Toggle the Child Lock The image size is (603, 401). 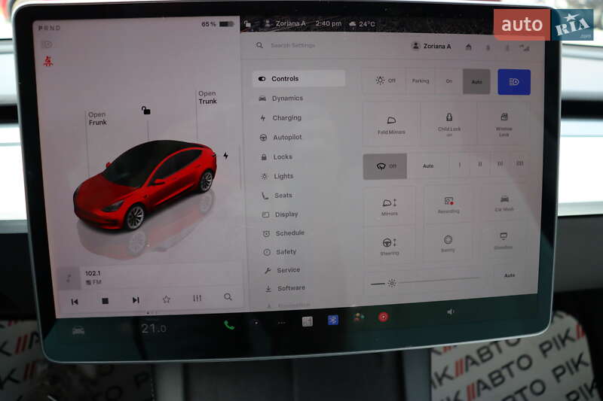pos(448,124)
